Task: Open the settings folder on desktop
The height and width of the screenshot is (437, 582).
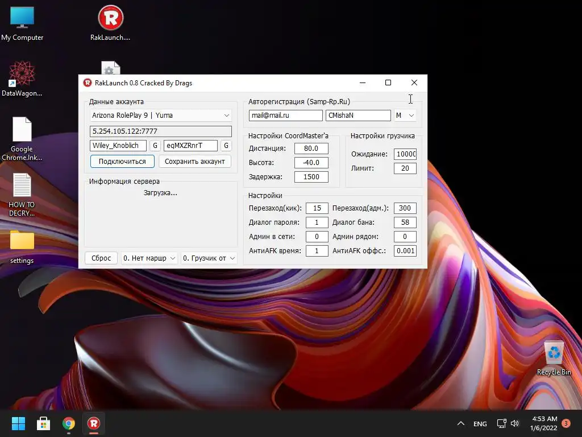Action: (x=22, y=247)
